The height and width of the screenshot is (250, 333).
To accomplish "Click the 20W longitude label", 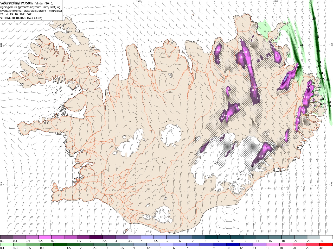I will click(139, 1).
